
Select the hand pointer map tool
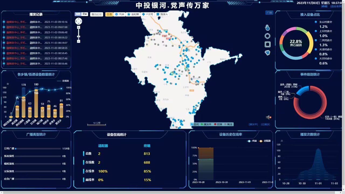click(267, 28)
